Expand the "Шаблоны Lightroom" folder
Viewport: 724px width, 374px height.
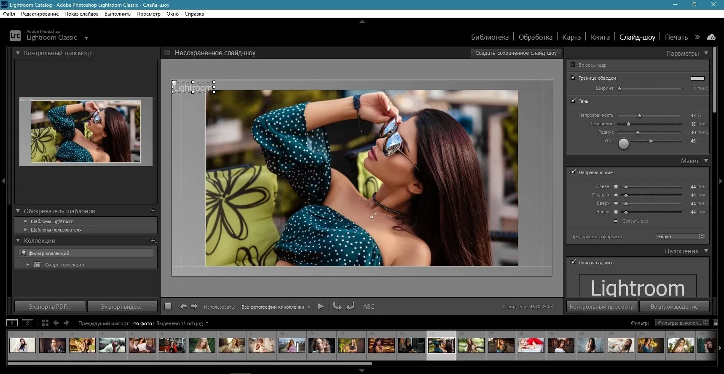point(26,221)
